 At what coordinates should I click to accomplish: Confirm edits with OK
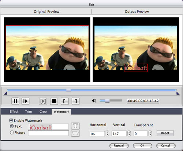[142, 146]
